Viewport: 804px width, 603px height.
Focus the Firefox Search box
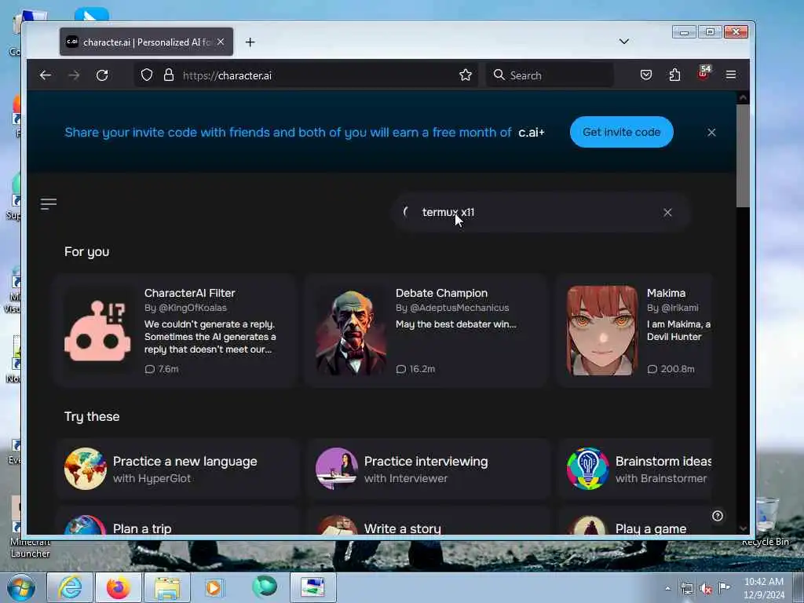(x=550, y=75)
